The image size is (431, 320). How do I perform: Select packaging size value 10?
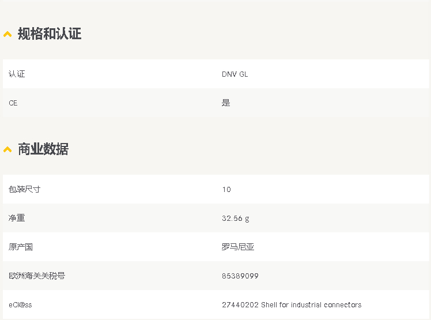[226, 190]
